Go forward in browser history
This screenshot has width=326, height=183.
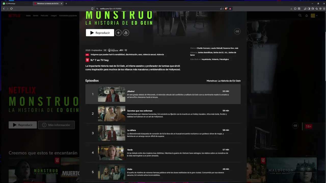(7, 9)
